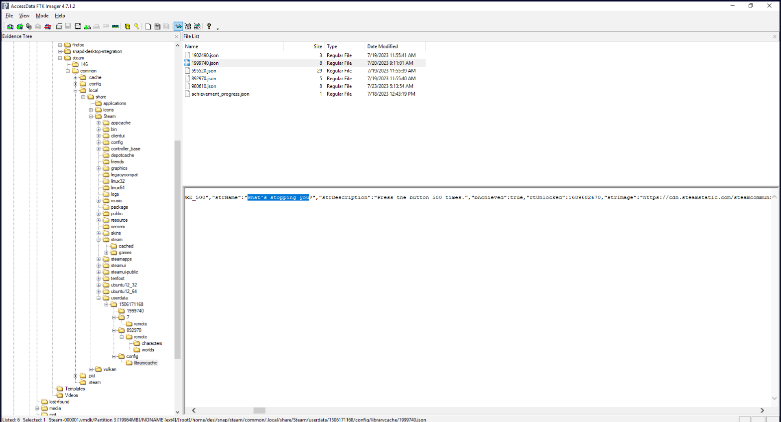This screenshot has width=781, height=422.
Task: Select file 1902490.json in the file list
Action: pos(205,55)
